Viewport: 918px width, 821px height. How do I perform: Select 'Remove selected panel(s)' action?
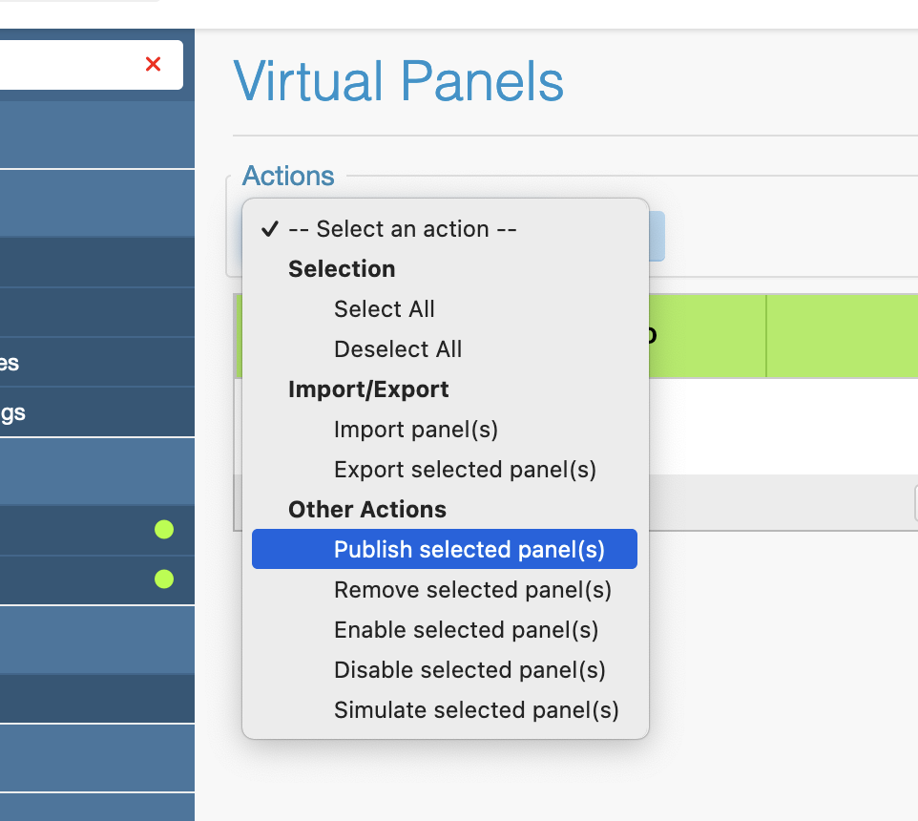tap(471, 590)
